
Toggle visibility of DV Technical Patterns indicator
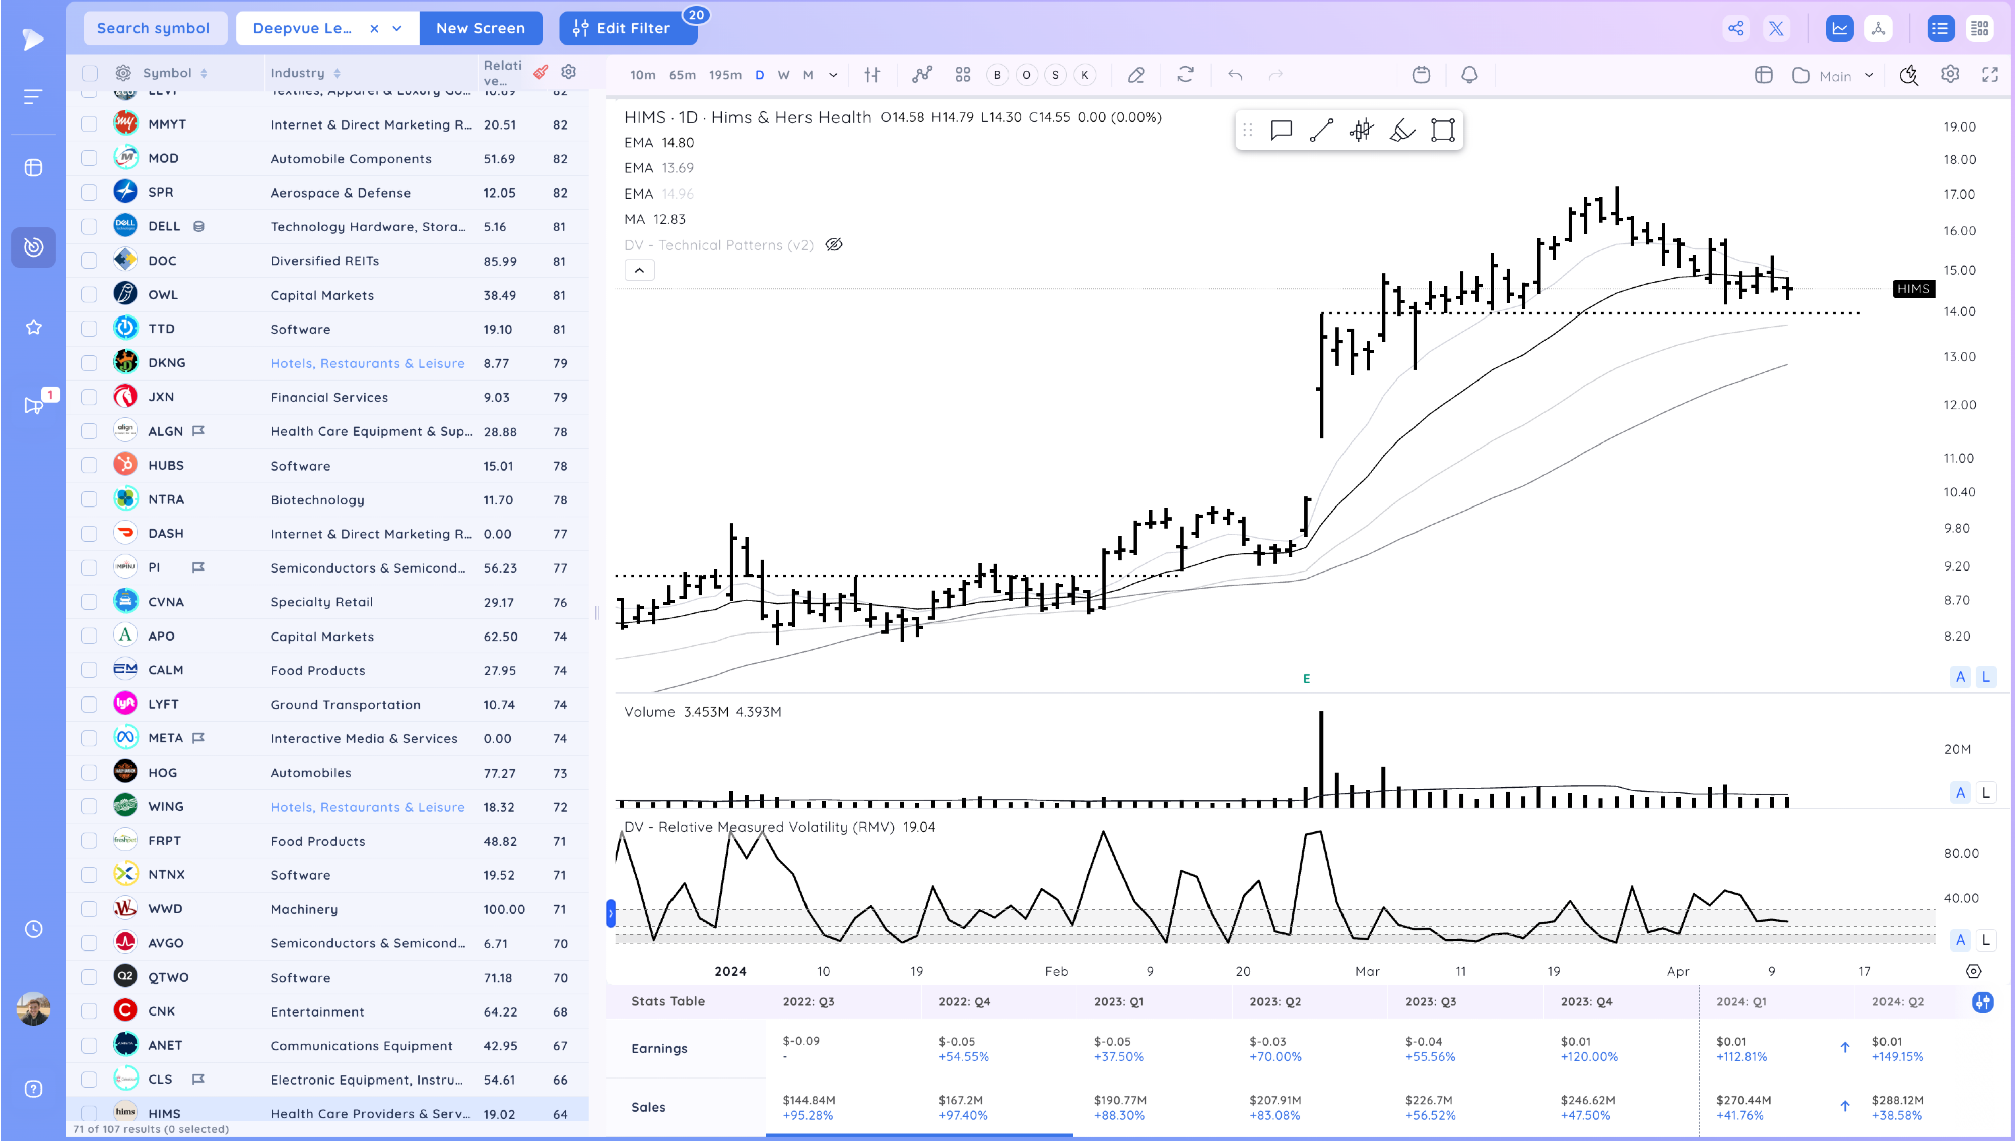(x=834, y=244)
